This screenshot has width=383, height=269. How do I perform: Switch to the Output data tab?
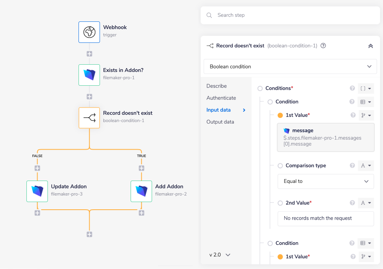[x=220, y=122]
